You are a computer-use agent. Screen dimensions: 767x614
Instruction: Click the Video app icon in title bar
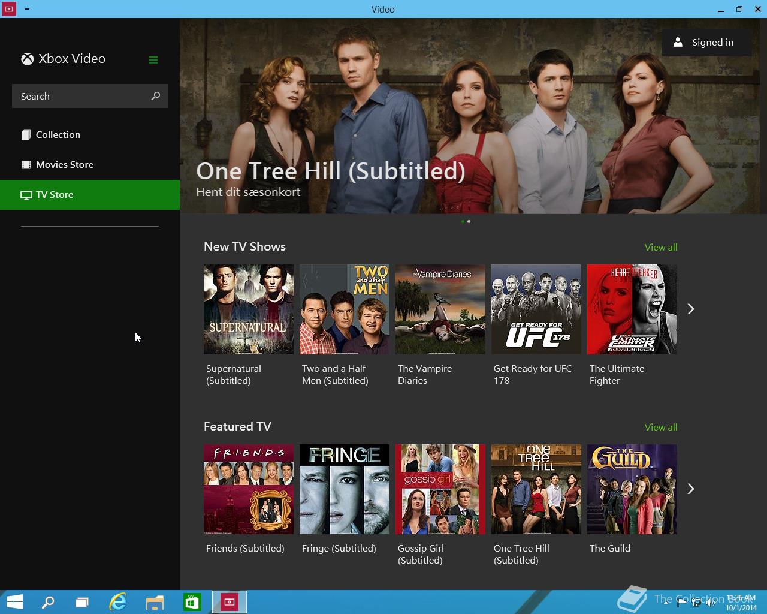click(8, 9)
